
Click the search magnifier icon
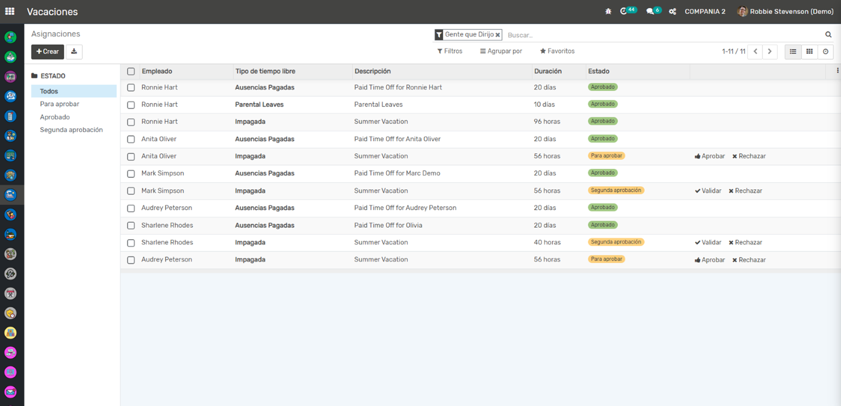pos(828,35)
